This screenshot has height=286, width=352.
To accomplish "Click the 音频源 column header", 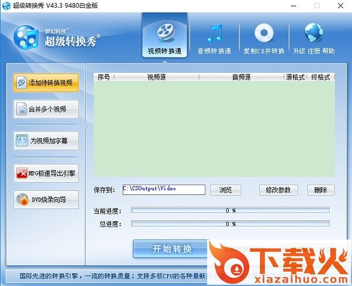I will tap(241, 77).
